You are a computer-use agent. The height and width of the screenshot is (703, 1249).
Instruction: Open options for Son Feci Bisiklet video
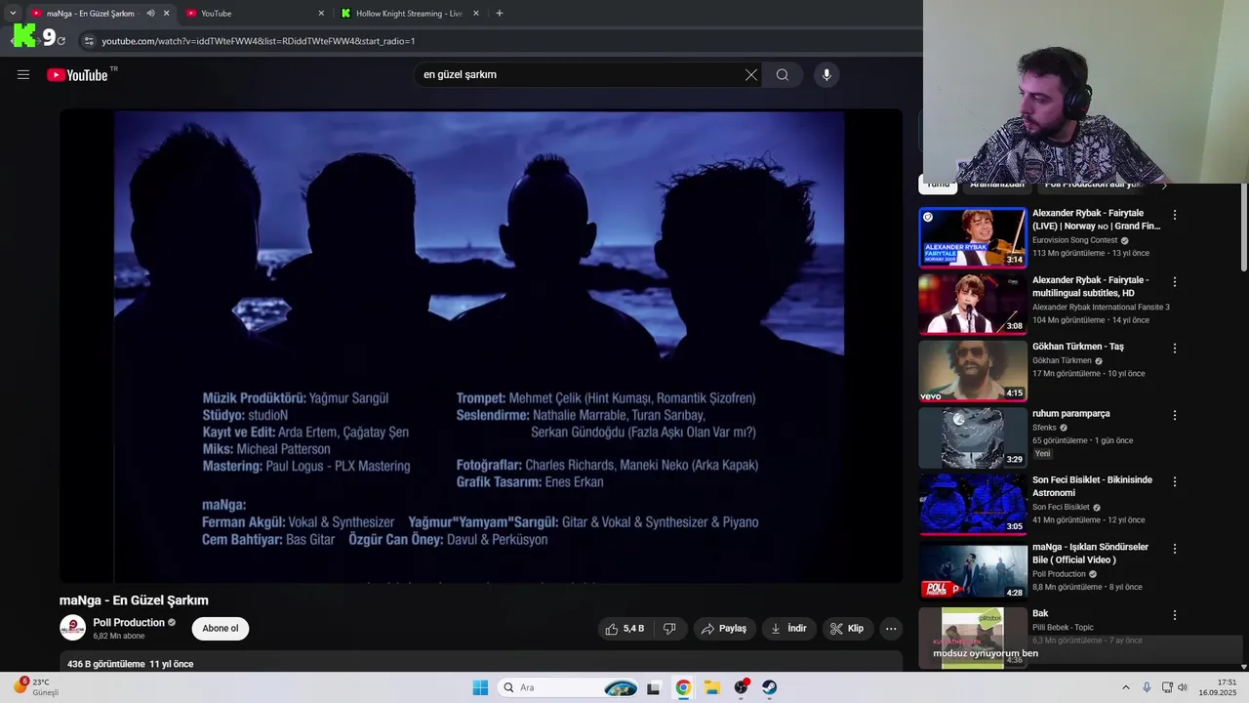(1175, 481)
